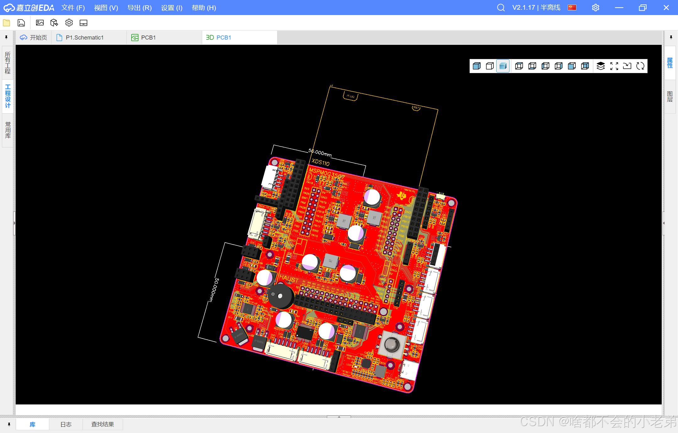678x433 pixels.
Task: Switch to right view cube icon
Action: tap(559, 66)
